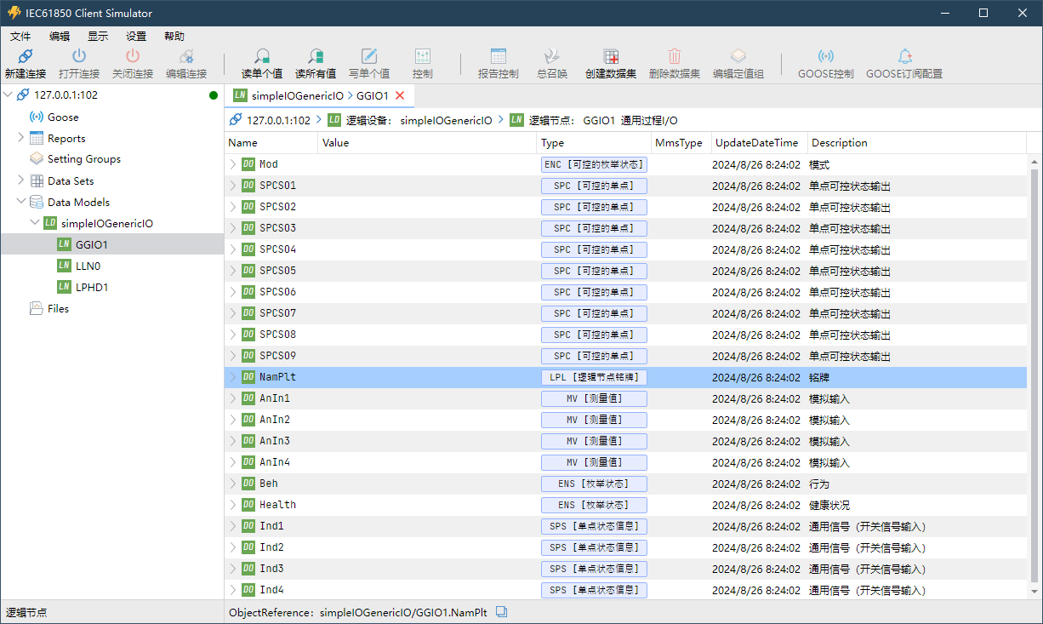
Task: Click the 编辑连接 toolbar icon
Action: (186, 56)
